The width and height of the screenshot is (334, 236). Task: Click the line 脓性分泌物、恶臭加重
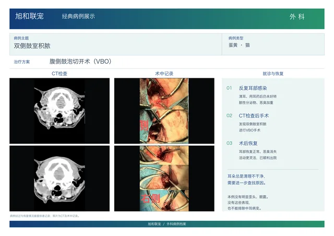point(256,102)
